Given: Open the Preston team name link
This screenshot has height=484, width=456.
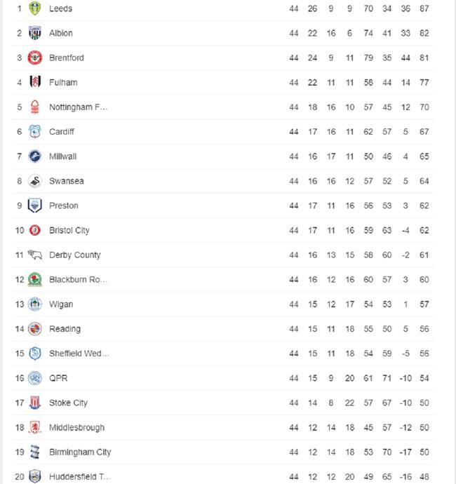Looking at the screenshot, I should 64,206.
